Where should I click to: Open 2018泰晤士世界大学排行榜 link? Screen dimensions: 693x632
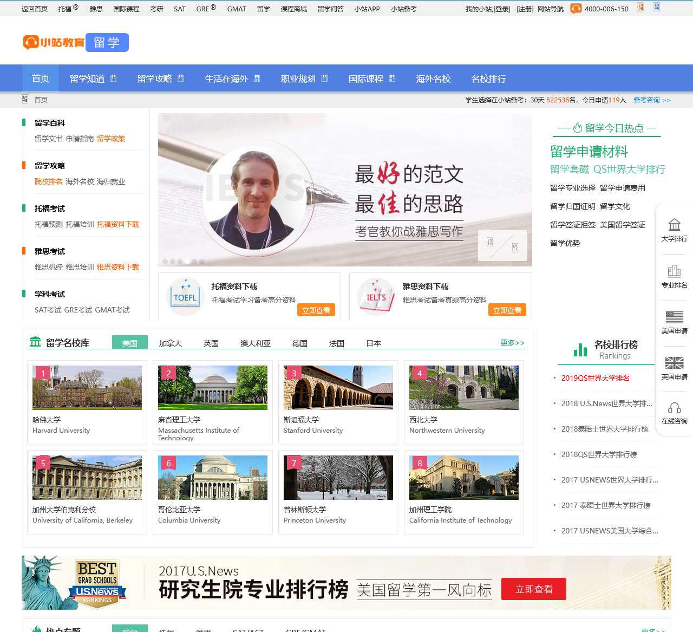coord(605,429)
